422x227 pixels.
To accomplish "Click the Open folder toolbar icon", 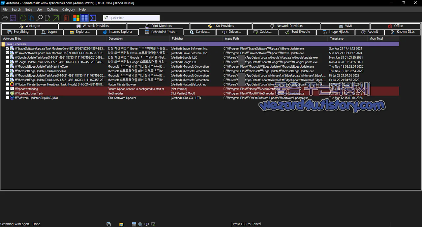I will [x=5, y=18].
